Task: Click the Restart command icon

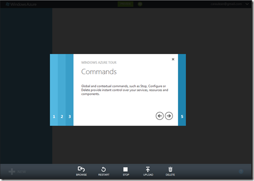Action: click(x=104, y=169)
